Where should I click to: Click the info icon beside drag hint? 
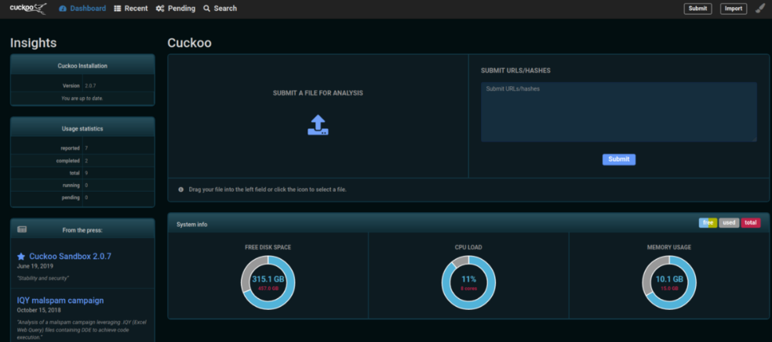click(x=180, y=189)
